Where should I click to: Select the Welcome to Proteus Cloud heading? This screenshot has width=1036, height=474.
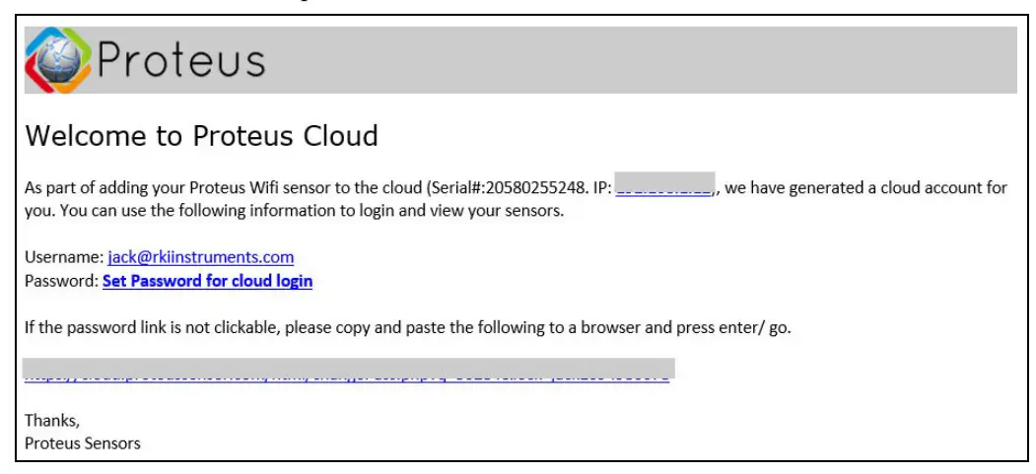201,136
